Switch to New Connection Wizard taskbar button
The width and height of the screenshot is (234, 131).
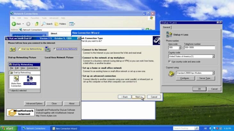tap(65, 128)
